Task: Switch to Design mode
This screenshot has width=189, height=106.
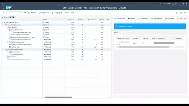Action: click(x=43, y=13)
